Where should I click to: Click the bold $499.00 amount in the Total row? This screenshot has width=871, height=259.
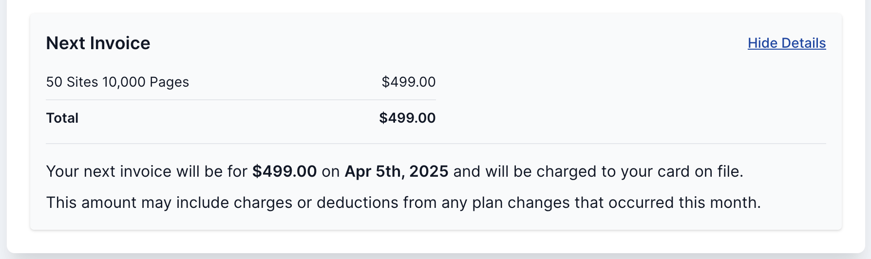[x=407, y=118]
